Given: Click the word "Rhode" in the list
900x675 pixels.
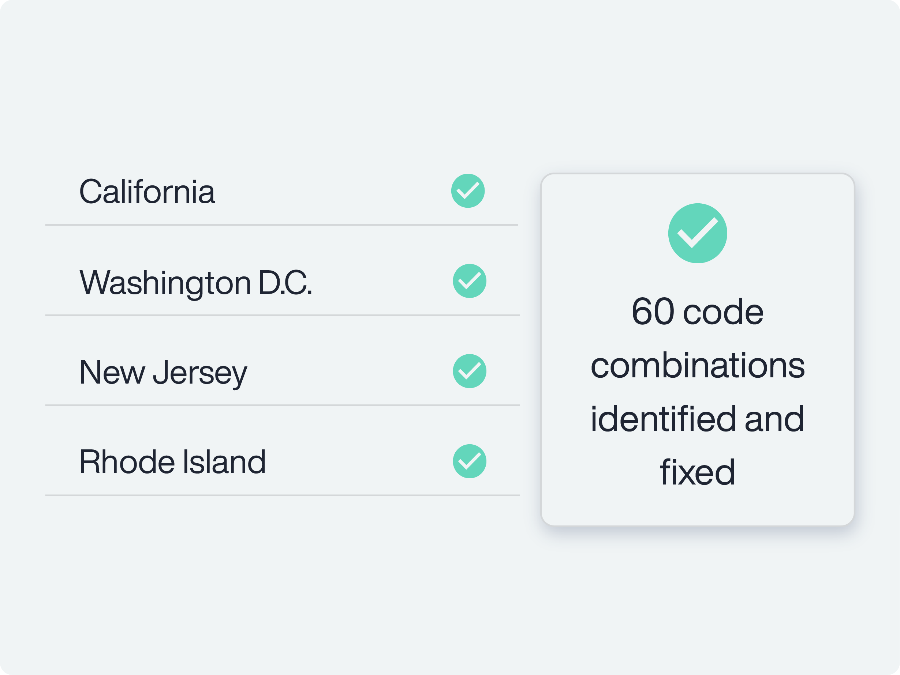Looking at the screenshot, I should click(x=127, y=462).
